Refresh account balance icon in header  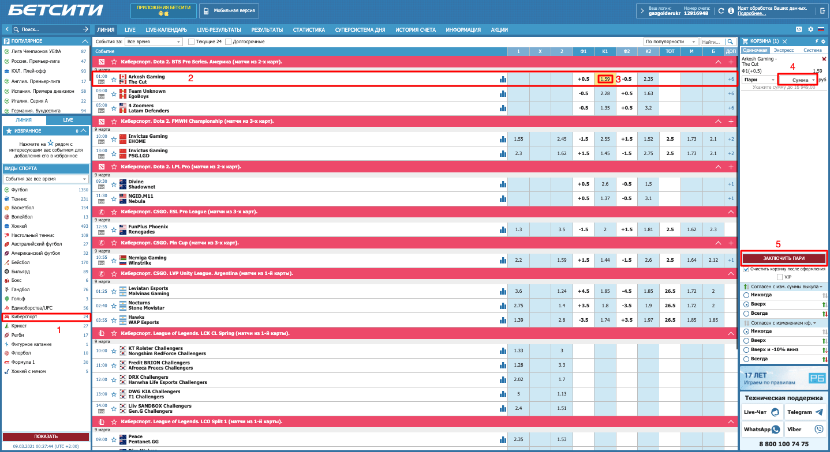tap(720, 10)
